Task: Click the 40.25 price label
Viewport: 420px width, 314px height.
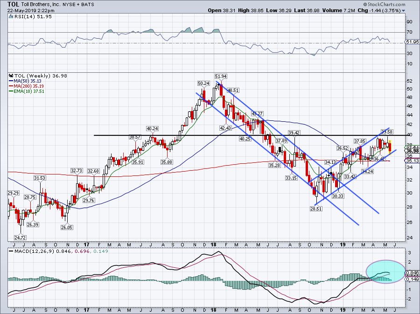Action: click(x=245, y=139)
